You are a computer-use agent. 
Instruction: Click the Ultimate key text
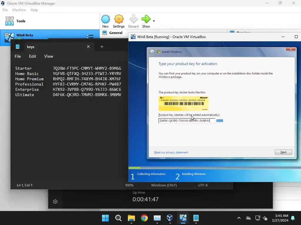coord(87,95)
